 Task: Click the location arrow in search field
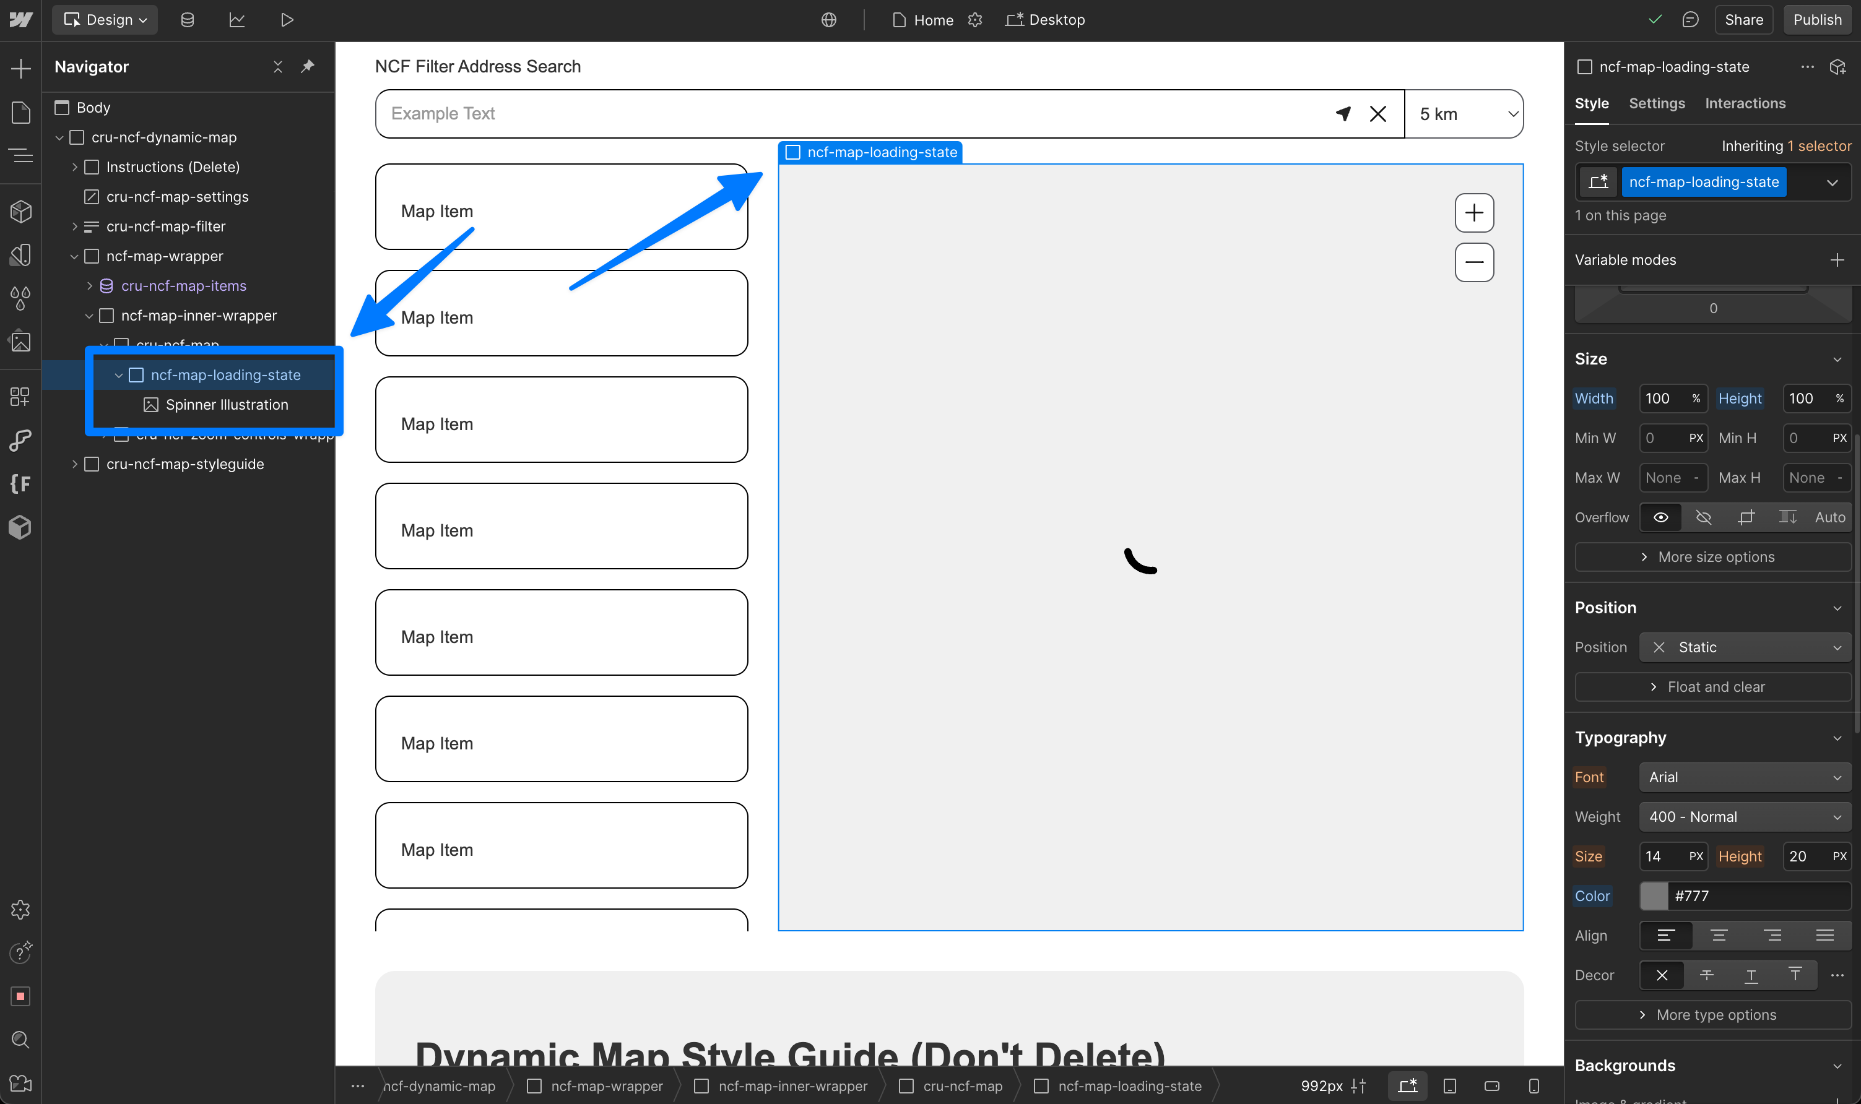(1343, 114)
